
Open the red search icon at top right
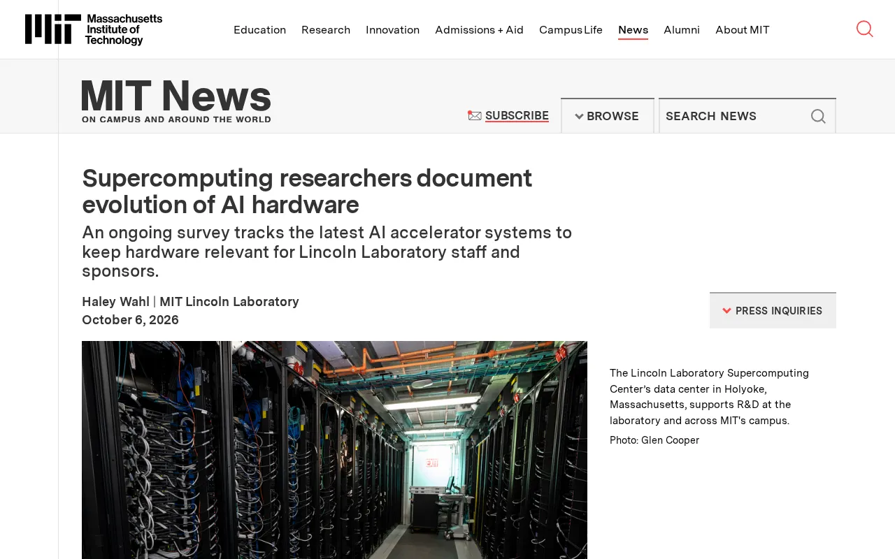pyautogui.click(x=865, y=29)
